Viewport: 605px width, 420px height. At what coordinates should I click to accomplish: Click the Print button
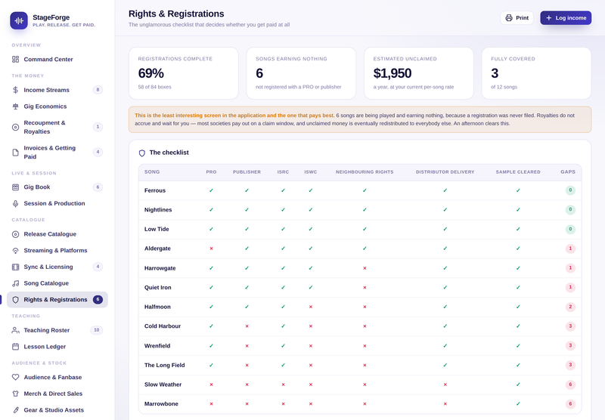517,17
